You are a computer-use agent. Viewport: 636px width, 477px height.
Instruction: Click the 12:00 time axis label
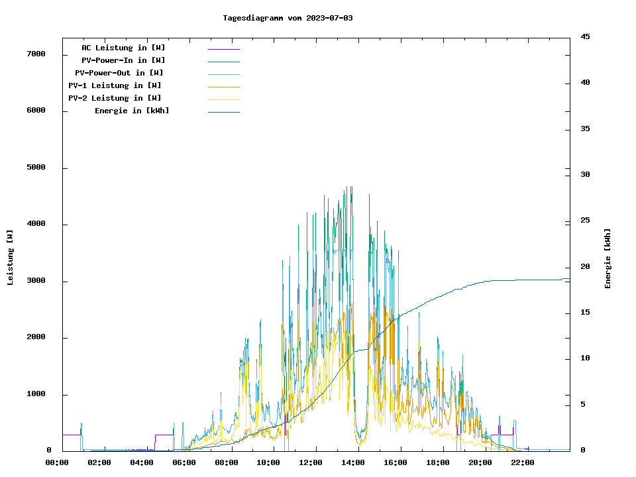(x=311, y=462)
